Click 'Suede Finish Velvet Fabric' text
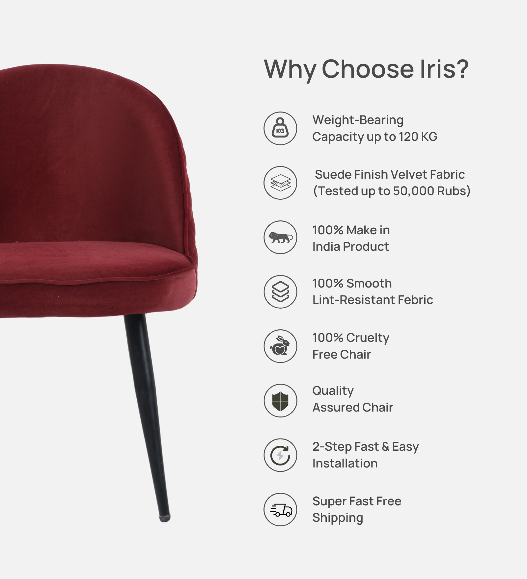Screen dimensions: 527x579 390,174
